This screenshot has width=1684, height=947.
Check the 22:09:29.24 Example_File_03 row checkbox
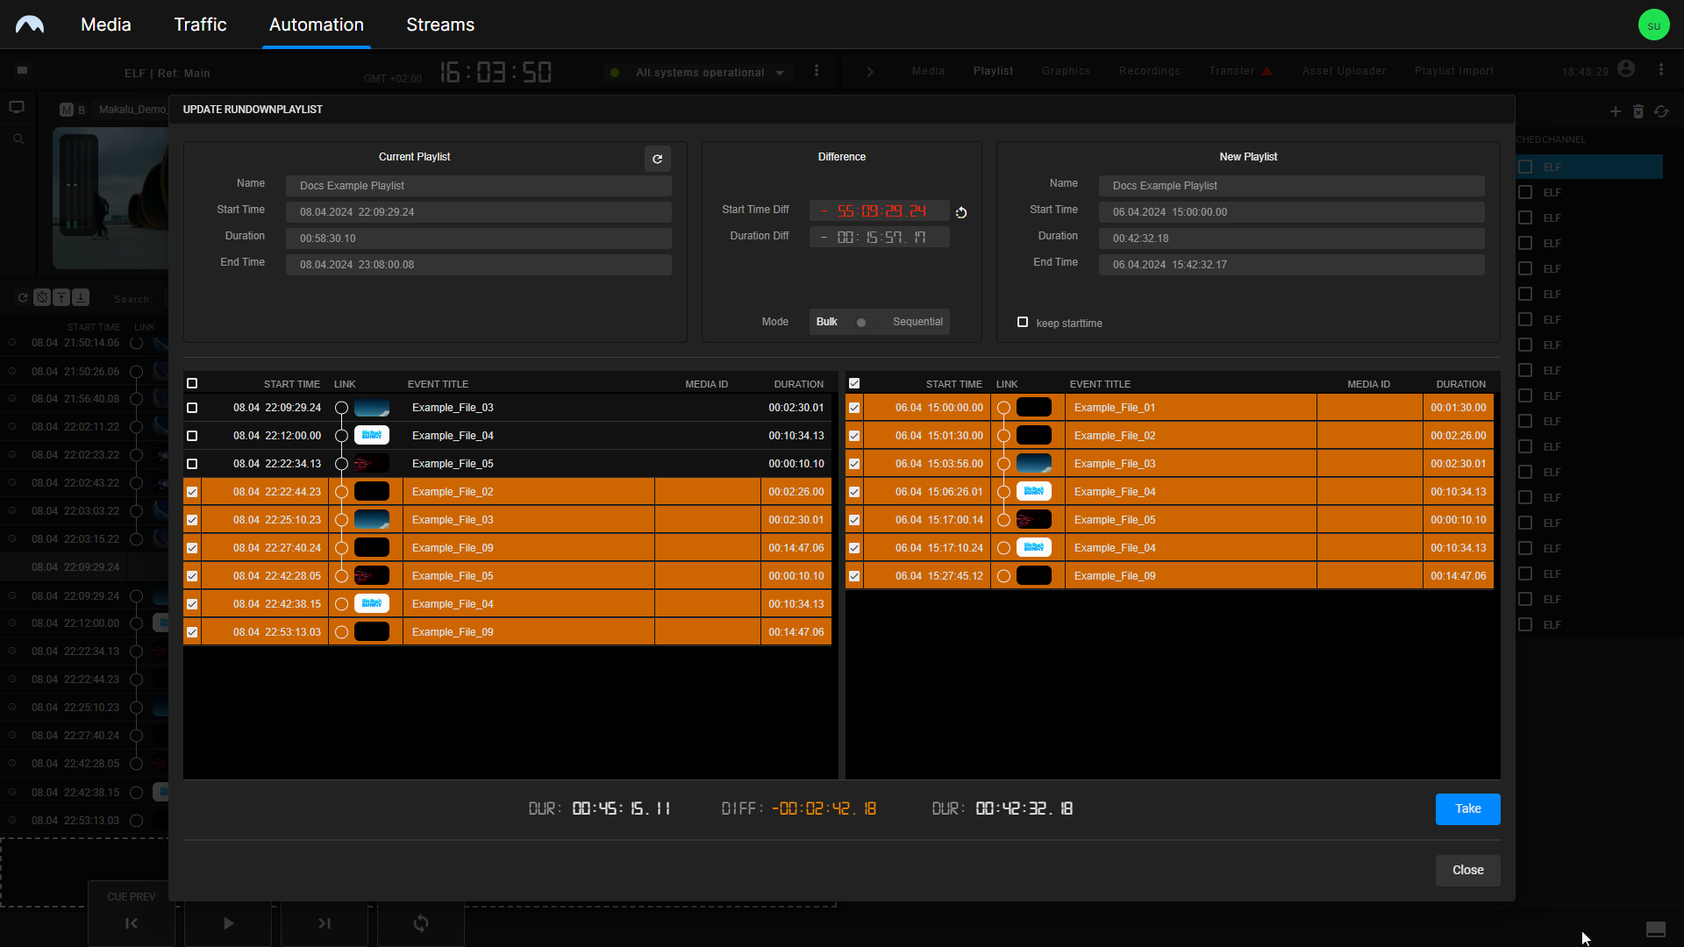[192, 408]
